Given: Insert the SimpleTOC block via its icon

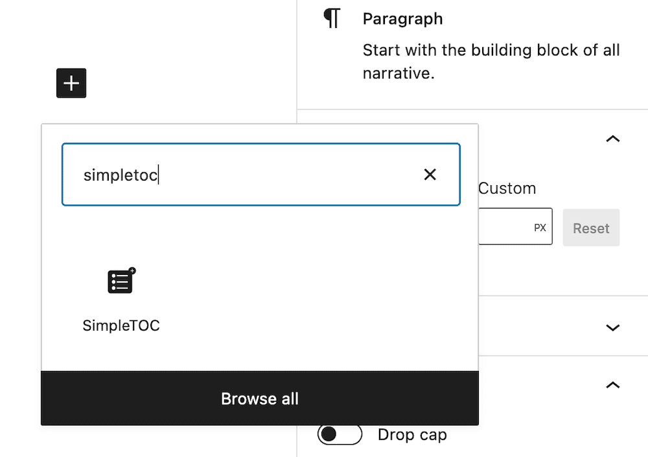Looking at the screenshot, I should [x=121, y=282].
